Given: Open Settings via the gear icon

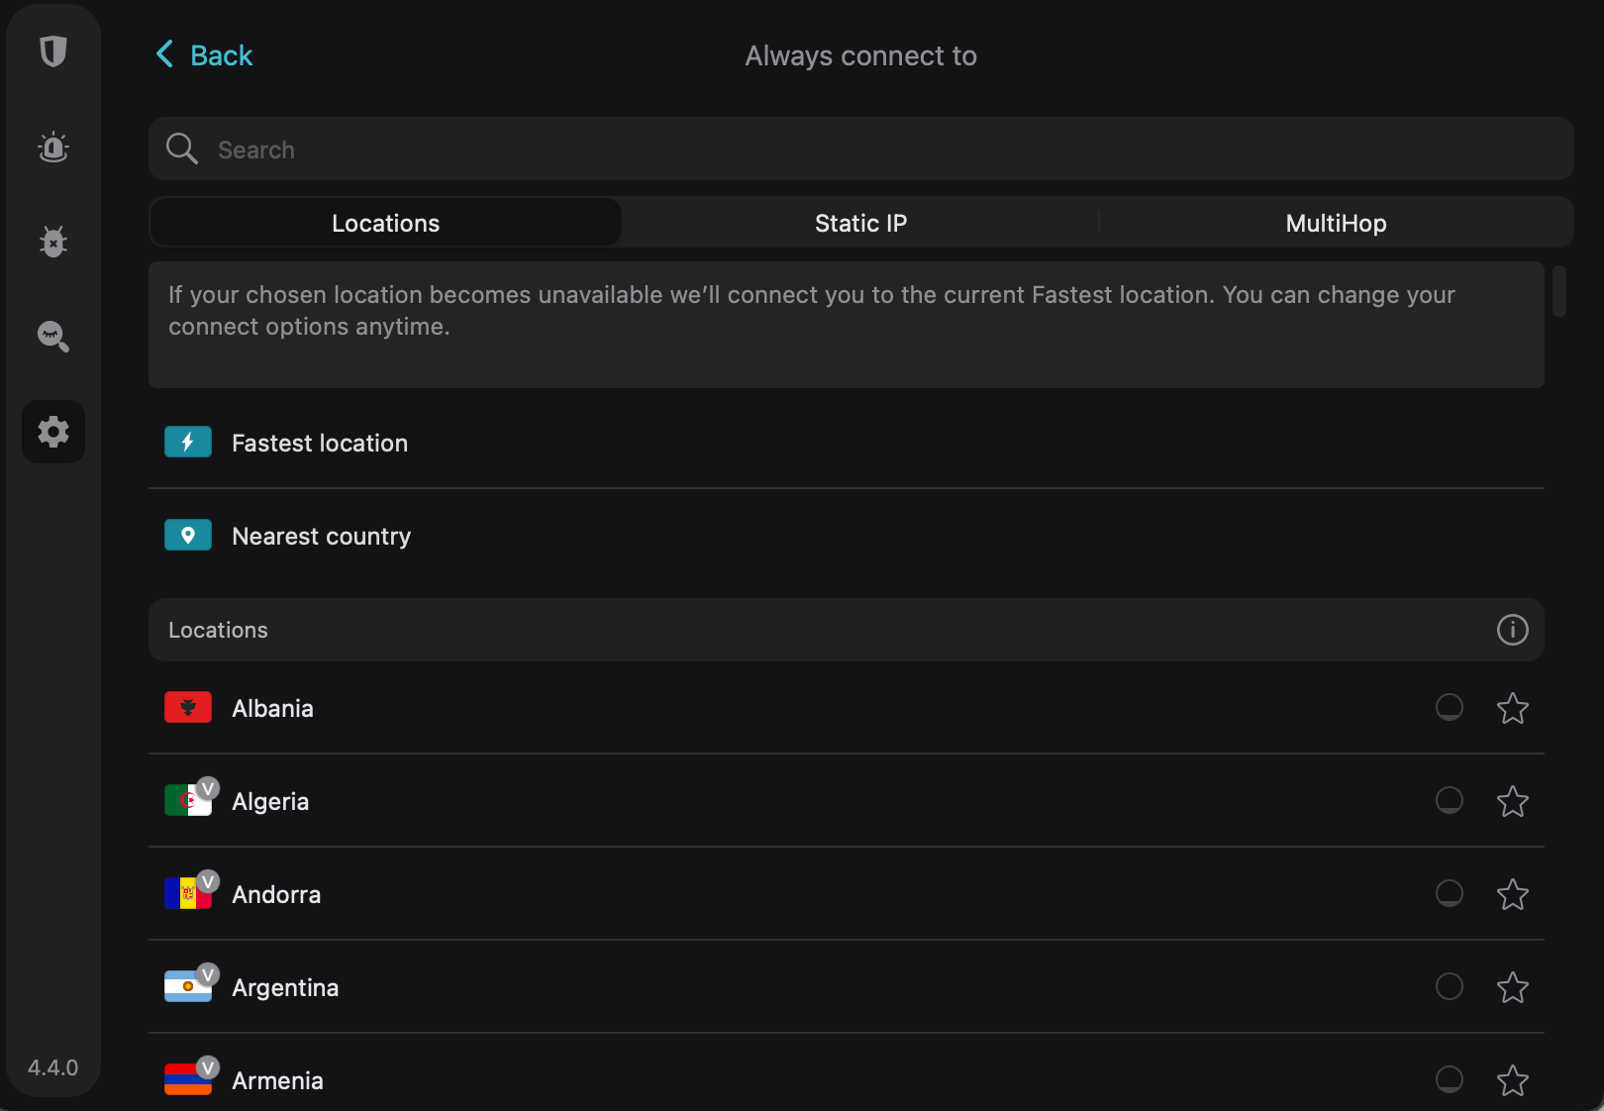Looking at the screenshot, I should click(x=52, y=432).
